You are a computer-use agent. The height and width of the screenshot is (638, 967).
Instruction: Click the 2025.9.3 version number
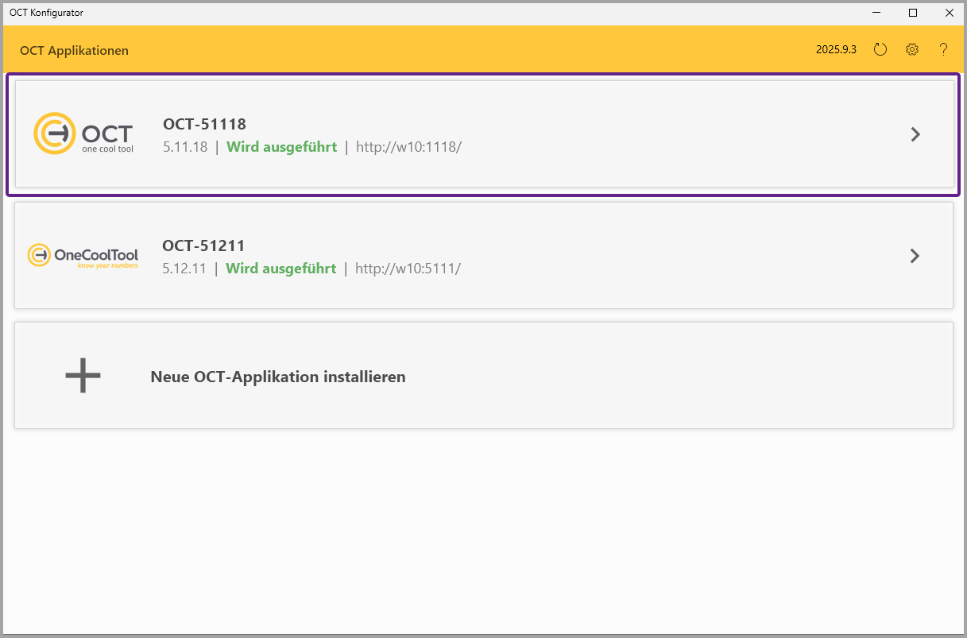coord(836,49)
